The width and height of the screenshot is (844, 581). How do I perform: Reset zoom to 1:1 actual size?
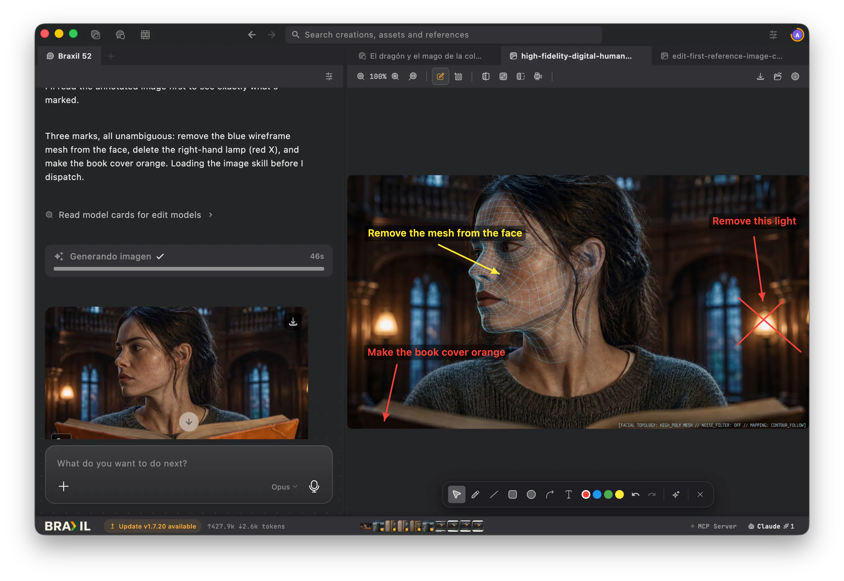point(412,76)
